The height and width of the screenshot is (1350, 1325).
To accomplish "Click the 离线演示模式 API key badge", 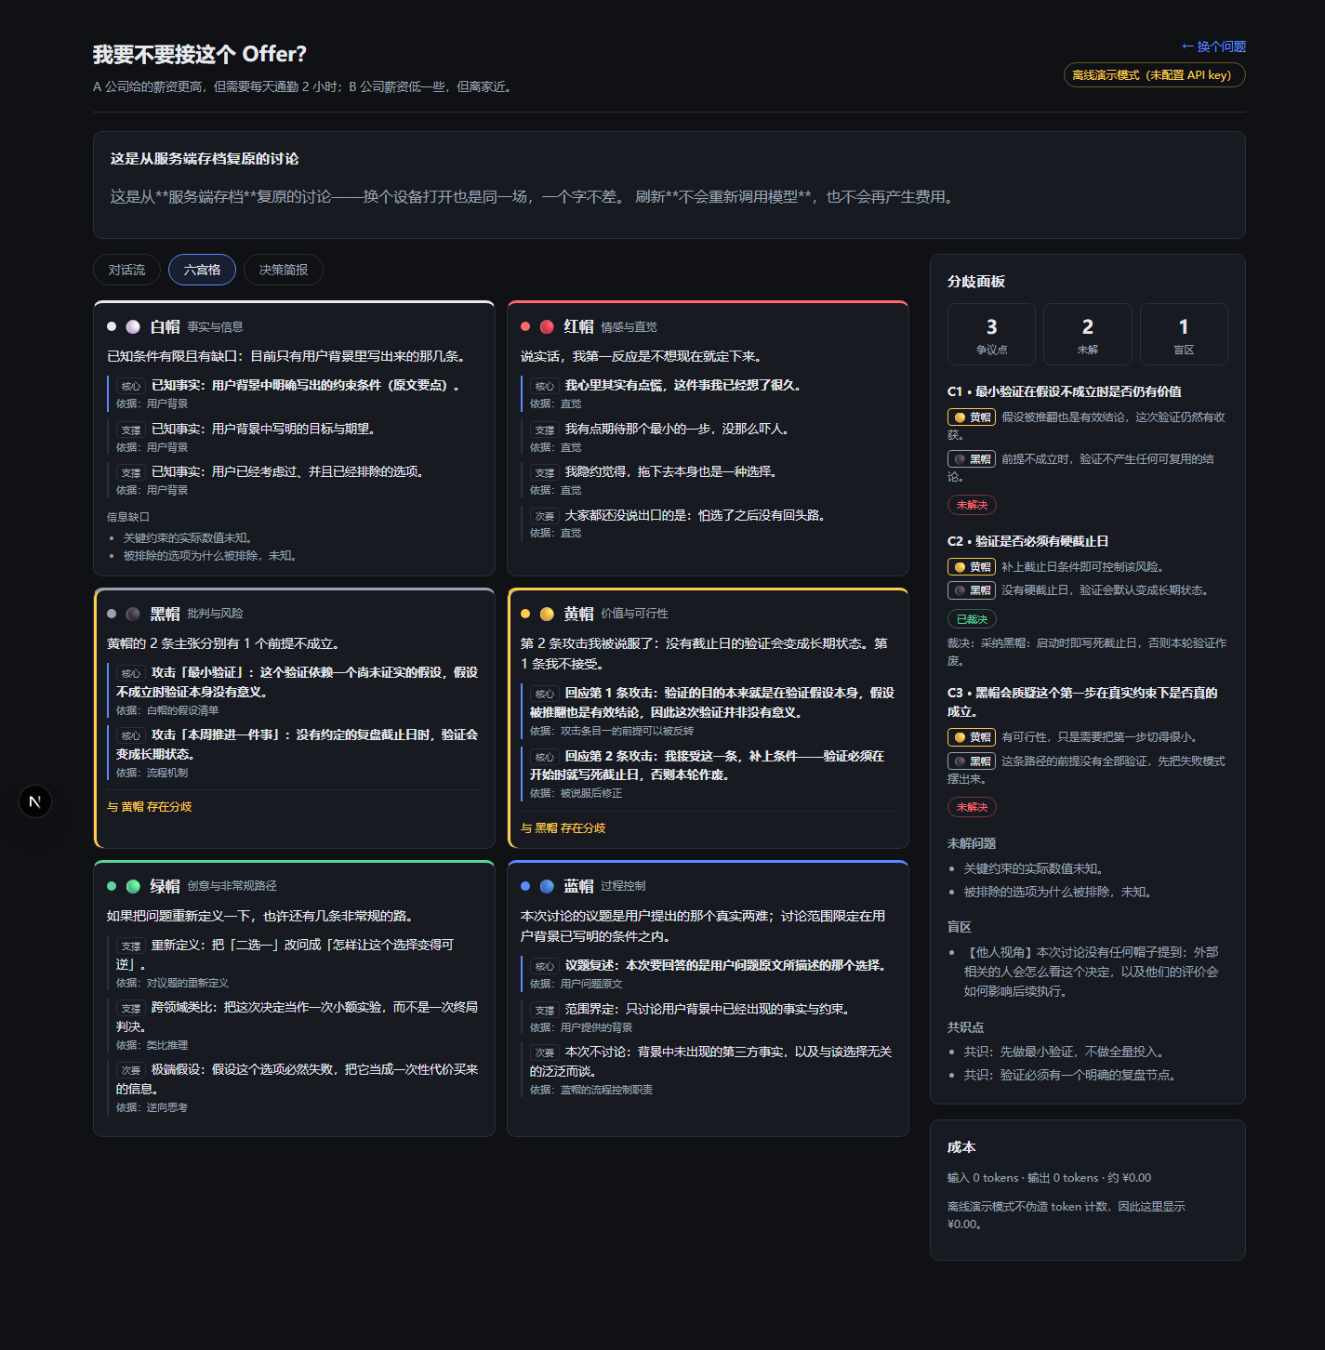I will pos(1154,75).
